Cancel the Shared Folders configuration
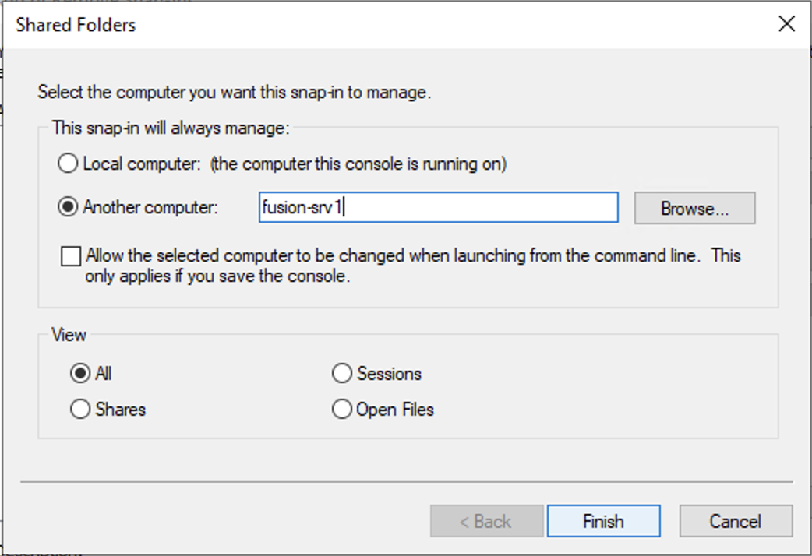Viewport: 812px width, 556px height. coord(735,521)
